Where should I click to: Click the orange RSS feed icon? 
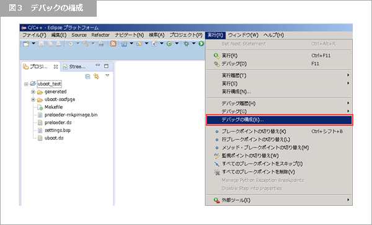coord(113,43)
